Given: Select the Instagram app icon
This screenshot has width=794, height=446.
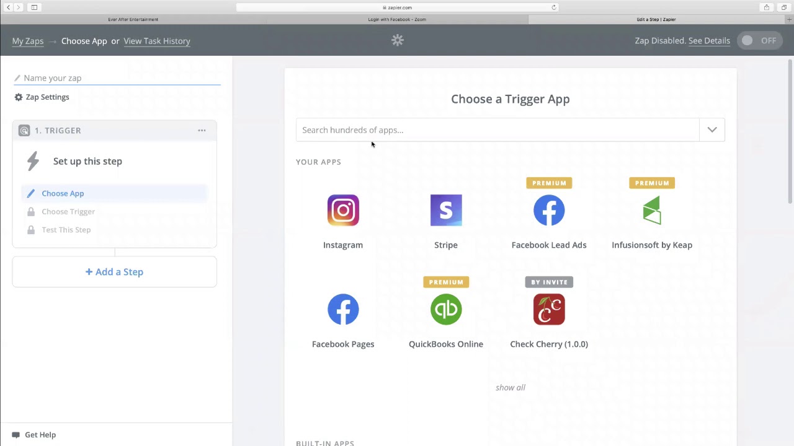Looking at the screenshot, I should [343, 211].
